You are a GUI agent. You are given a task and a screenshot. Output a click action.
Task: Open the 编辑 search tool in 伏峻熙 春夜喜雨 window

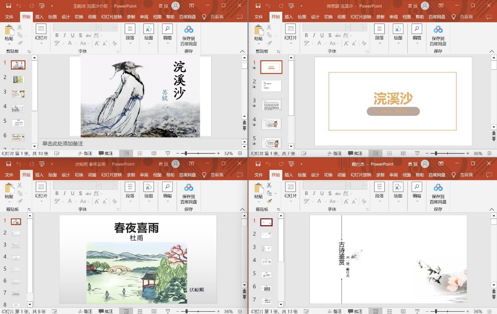point(167,187)
